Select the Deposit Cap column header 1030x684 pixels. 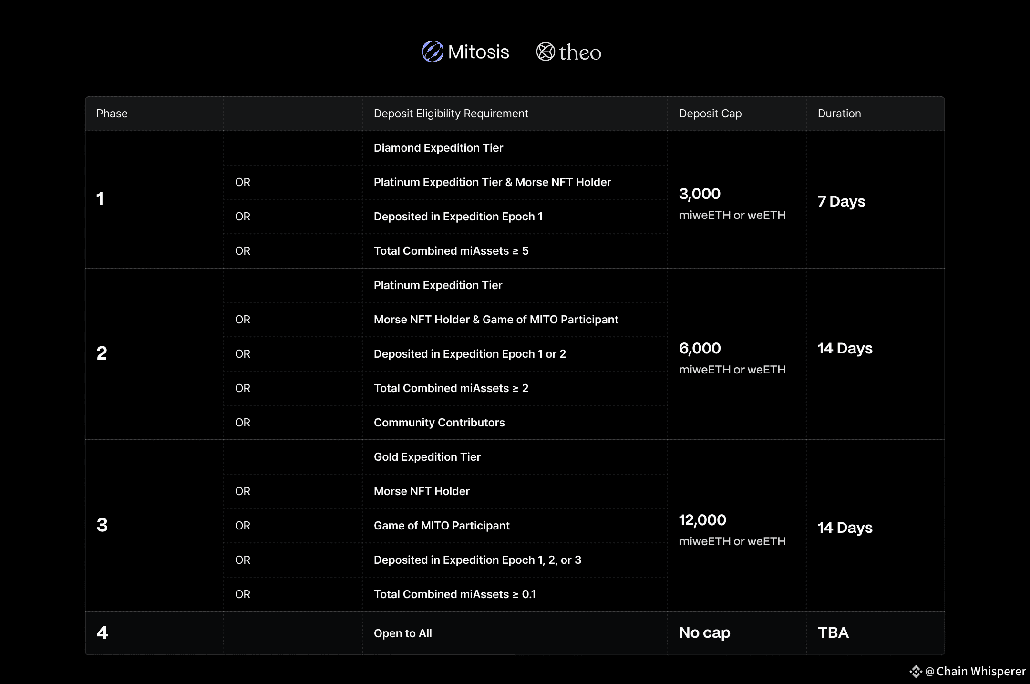click(x=710, y=114)
